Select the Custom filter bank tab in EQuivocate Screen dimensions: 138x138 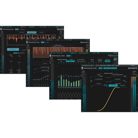click(70, 61)
